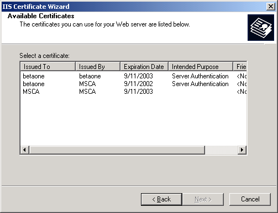
Task: Click the empty area of the certificate list
Action: pyautogui.click(x=133, y=120)
